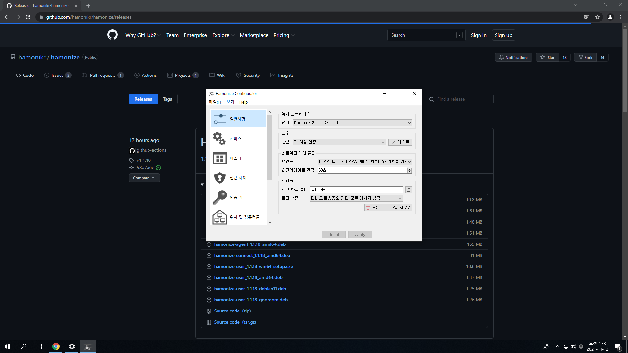The image size is (628, 353).
Task: Click the test (테스트) button
Action: [x=400, y=142]
